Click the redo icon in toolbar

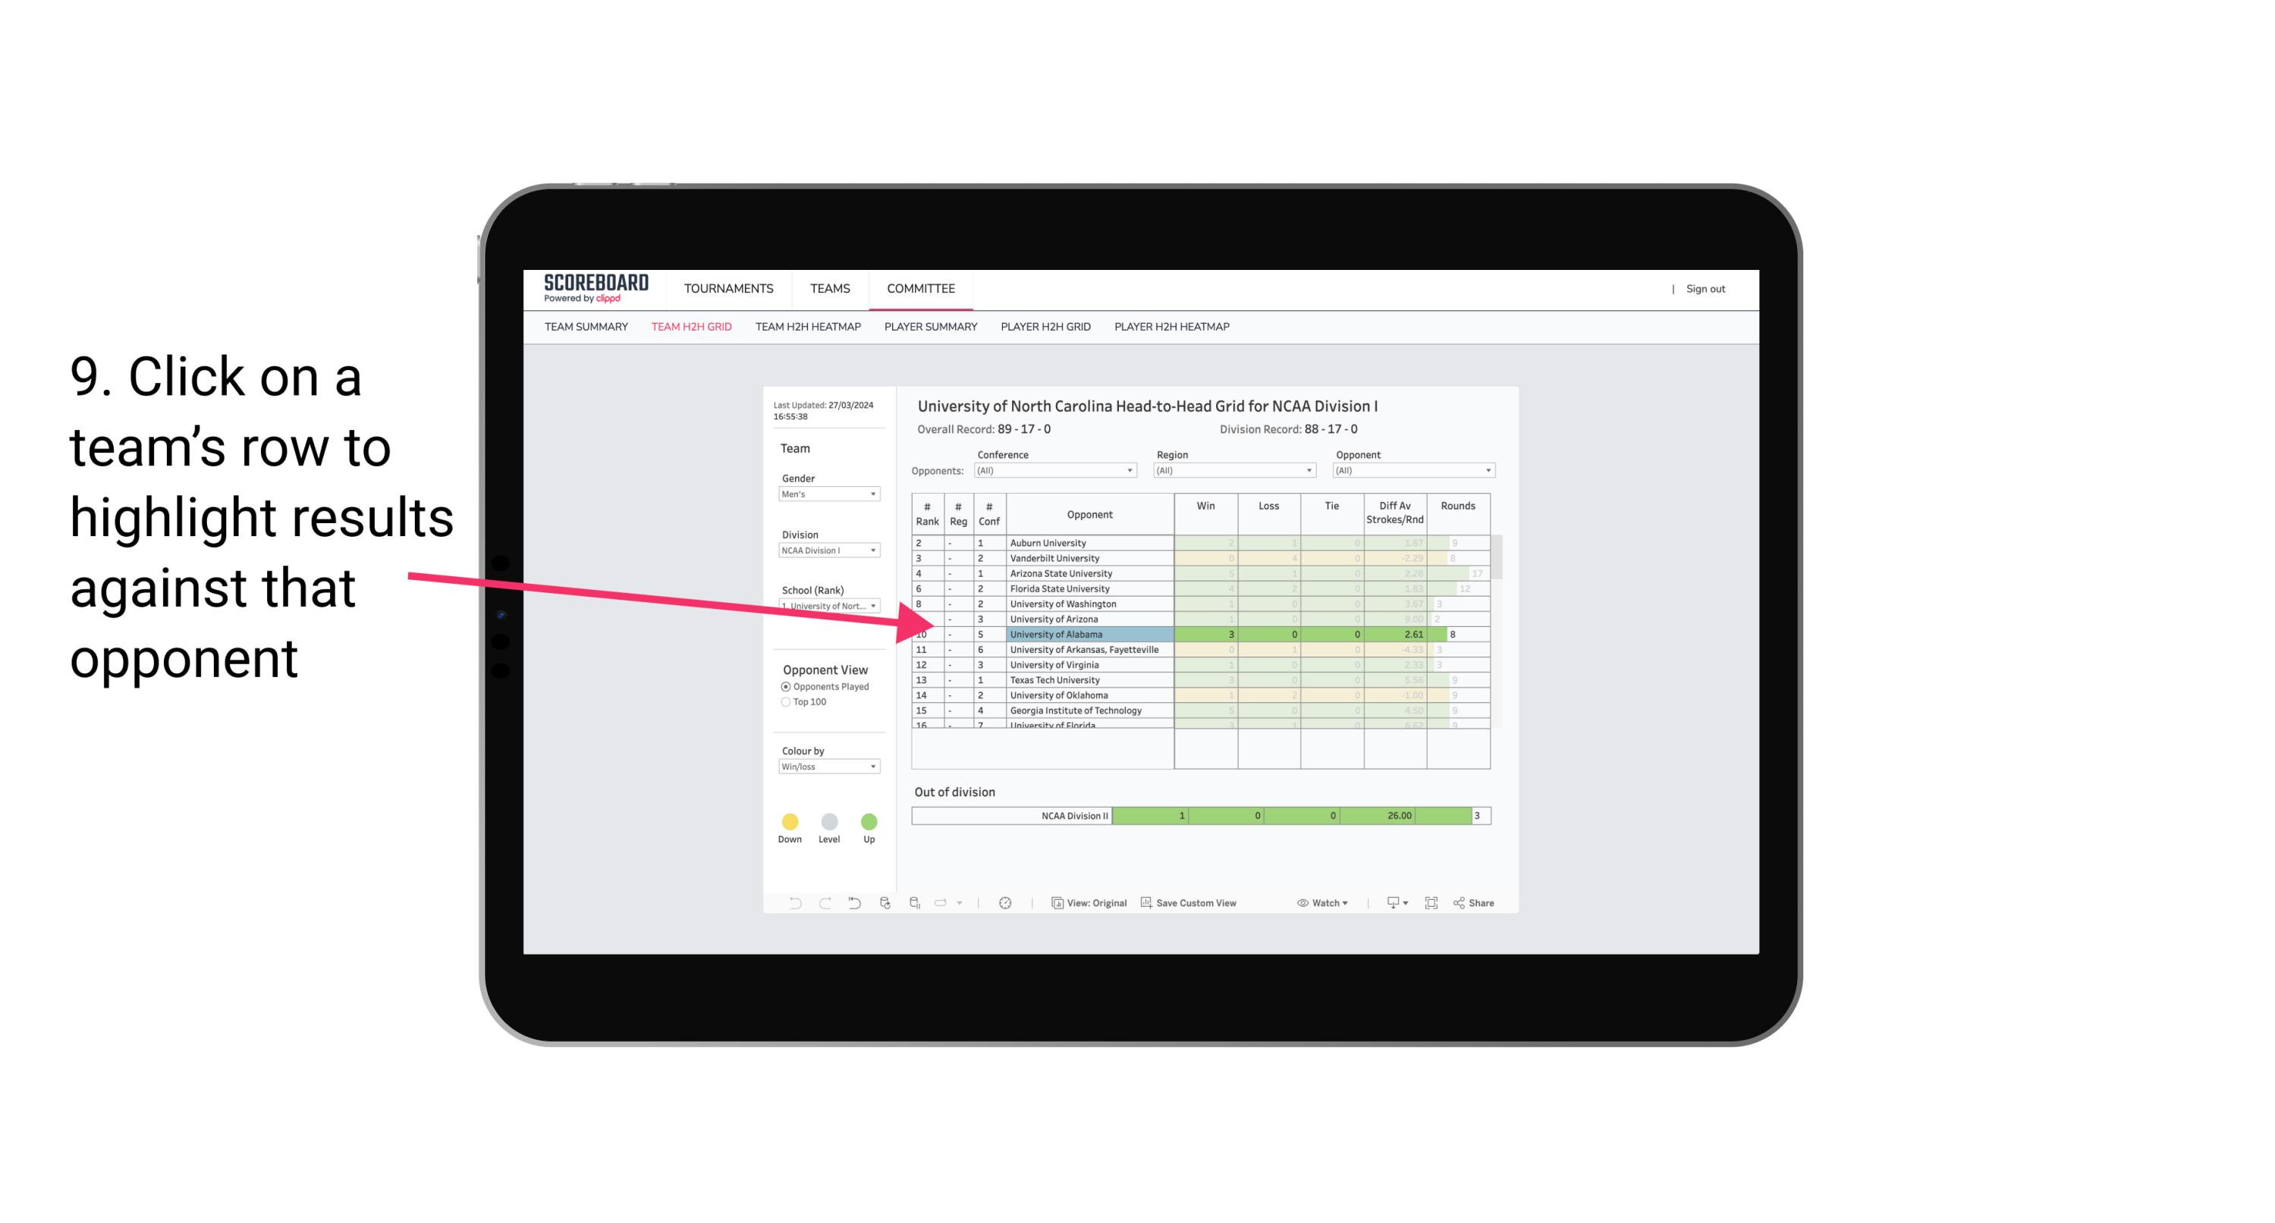[824, 904]
